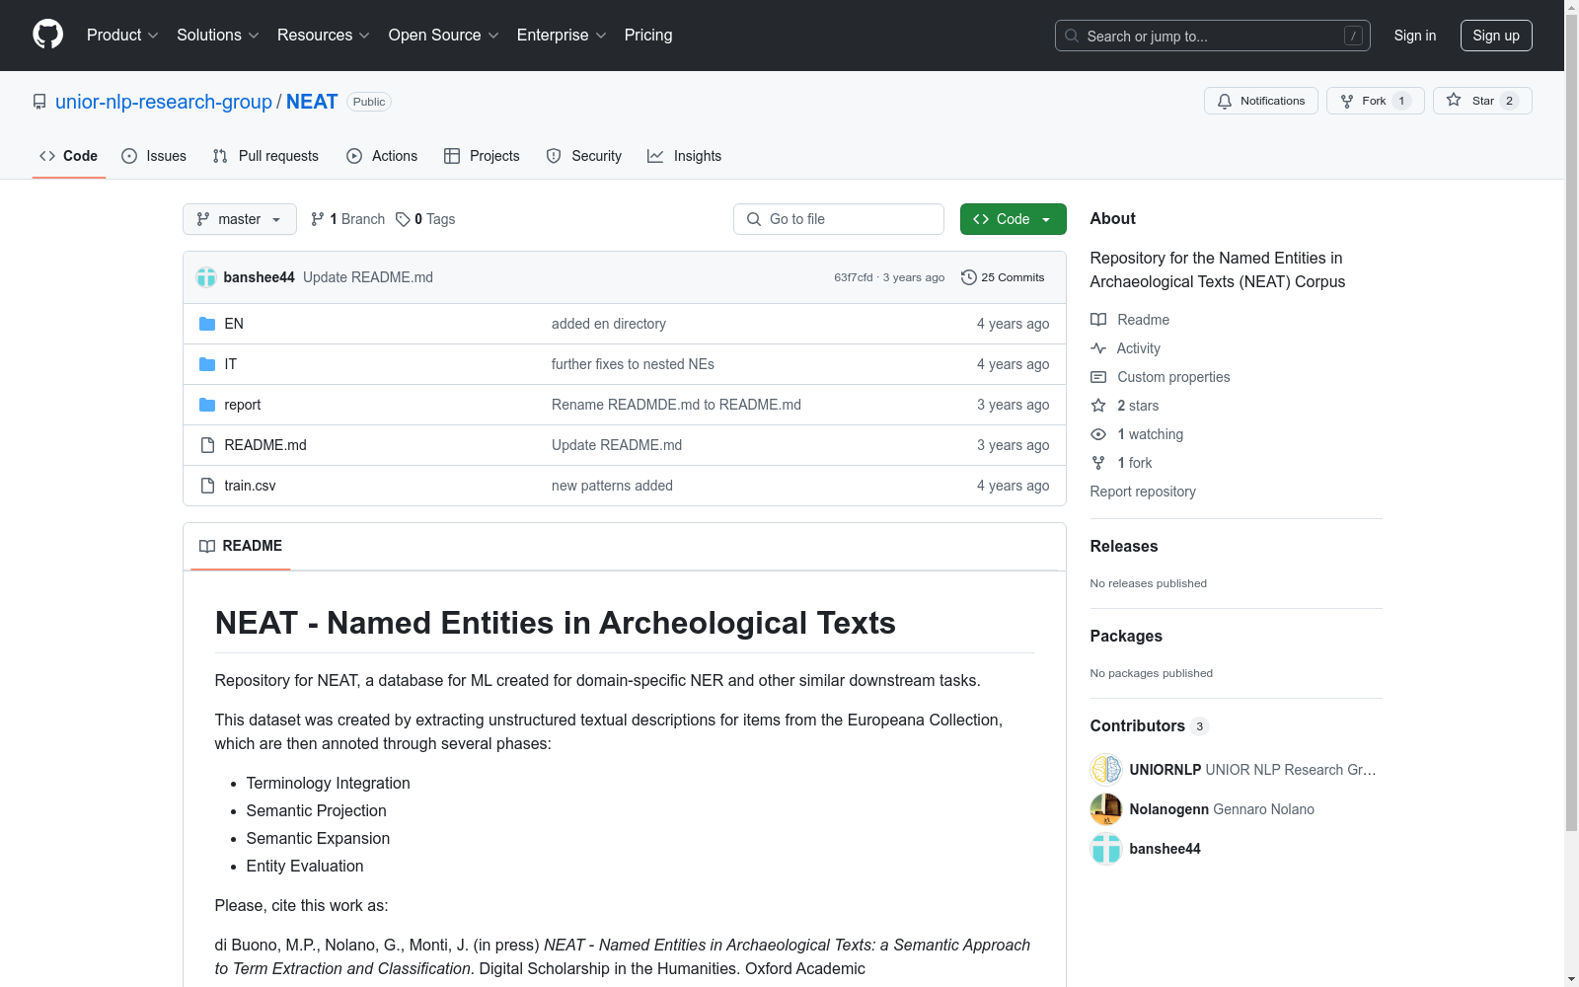Expand the Enterprise menu
This screenshot has height=987, width=1579.
click(x=562, y=36)
